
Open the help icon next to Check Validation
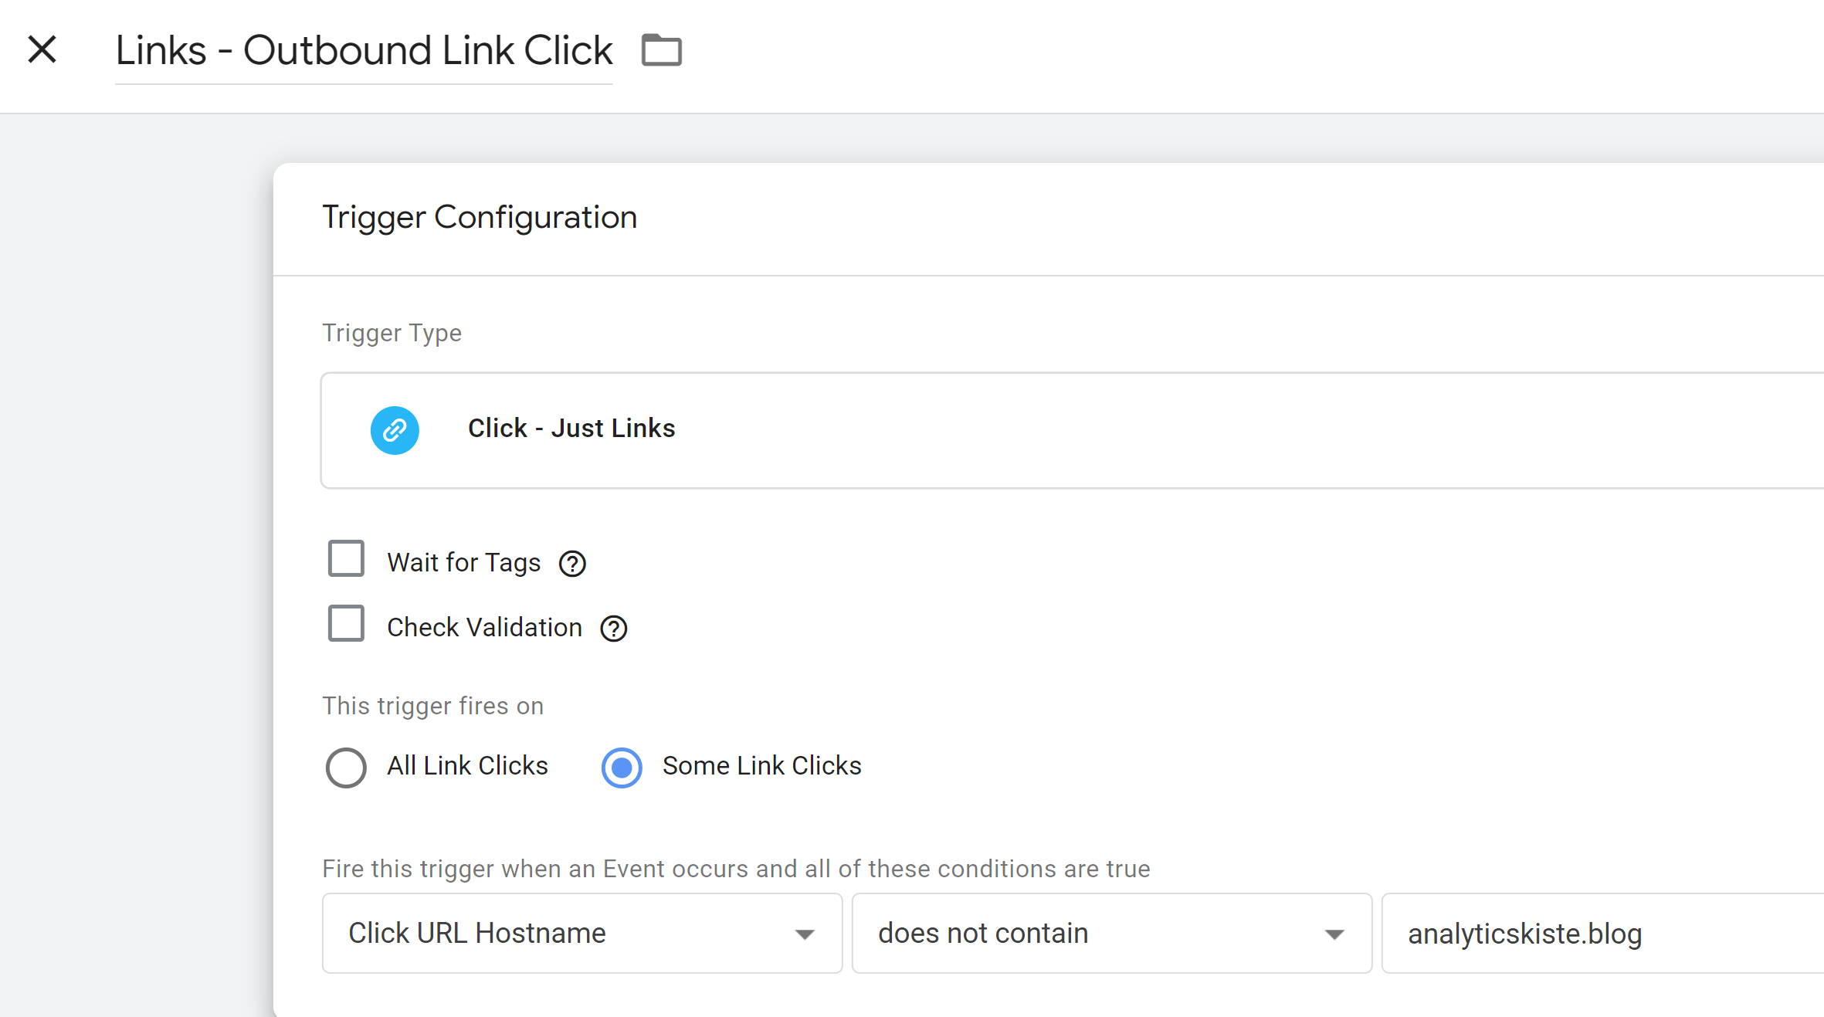613,629
